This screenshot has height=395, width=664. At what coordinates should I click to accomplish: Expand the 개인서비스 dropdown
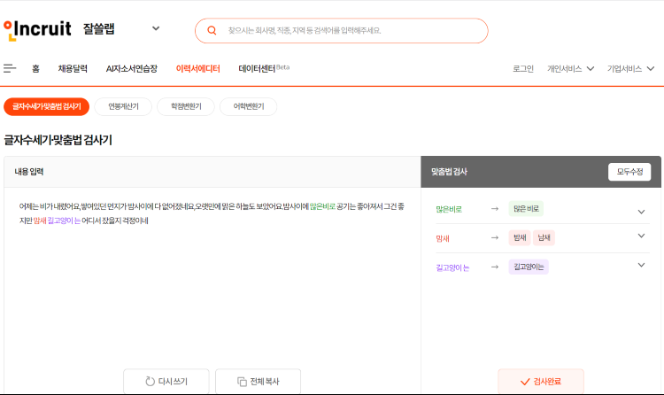tap(570, 69)
